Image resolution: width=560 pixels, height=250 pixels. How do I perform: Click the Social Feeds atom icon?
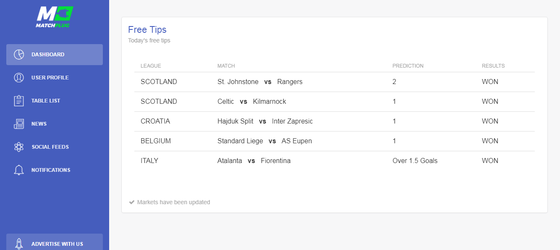(19, 147)
